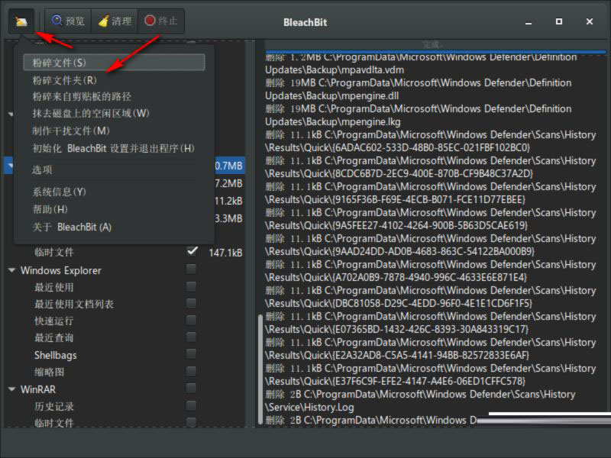Viewport: 611px width, 458px height.
Task: Collapse the Windows Explorer tree group
Action: pyautogui.click(x=11, y=270)
